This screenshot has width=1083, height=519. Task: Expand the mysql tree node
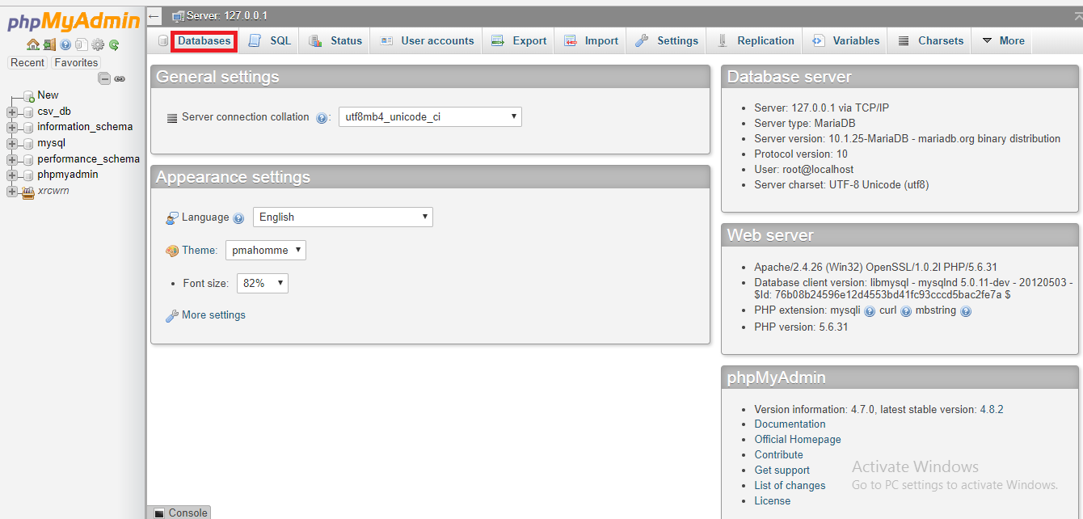click(x=12, y=143)
